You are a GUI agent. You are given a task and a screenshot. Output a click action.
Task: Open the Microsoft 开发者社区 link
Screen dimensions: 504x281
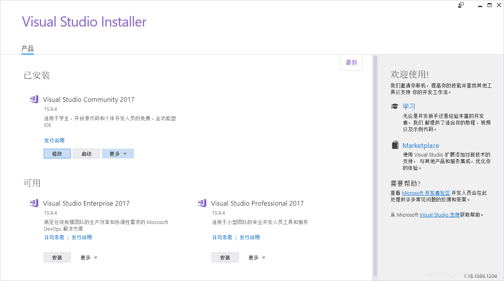pos(425,192)
